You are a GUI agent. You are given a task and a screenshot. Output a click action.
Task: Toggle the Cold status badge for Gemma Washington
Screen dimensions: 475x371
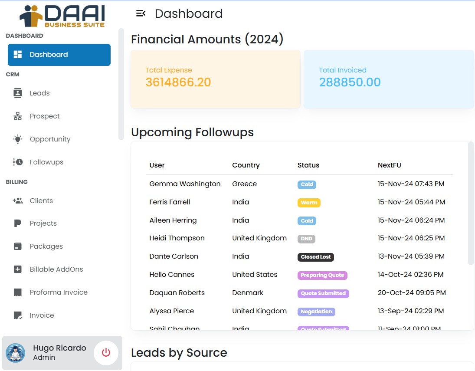pos(307,184)
